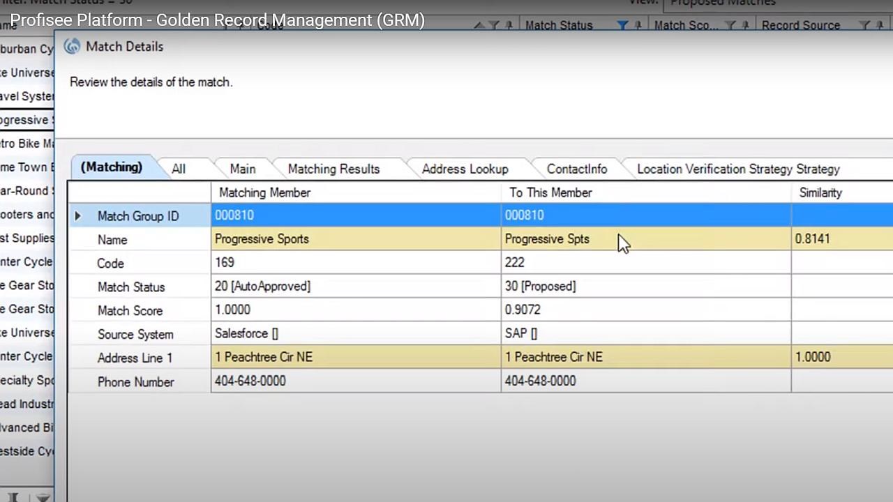Screen dimensions: 893x502
Task: Click the Match Score value 1.0000
Action: coord(356,310)
